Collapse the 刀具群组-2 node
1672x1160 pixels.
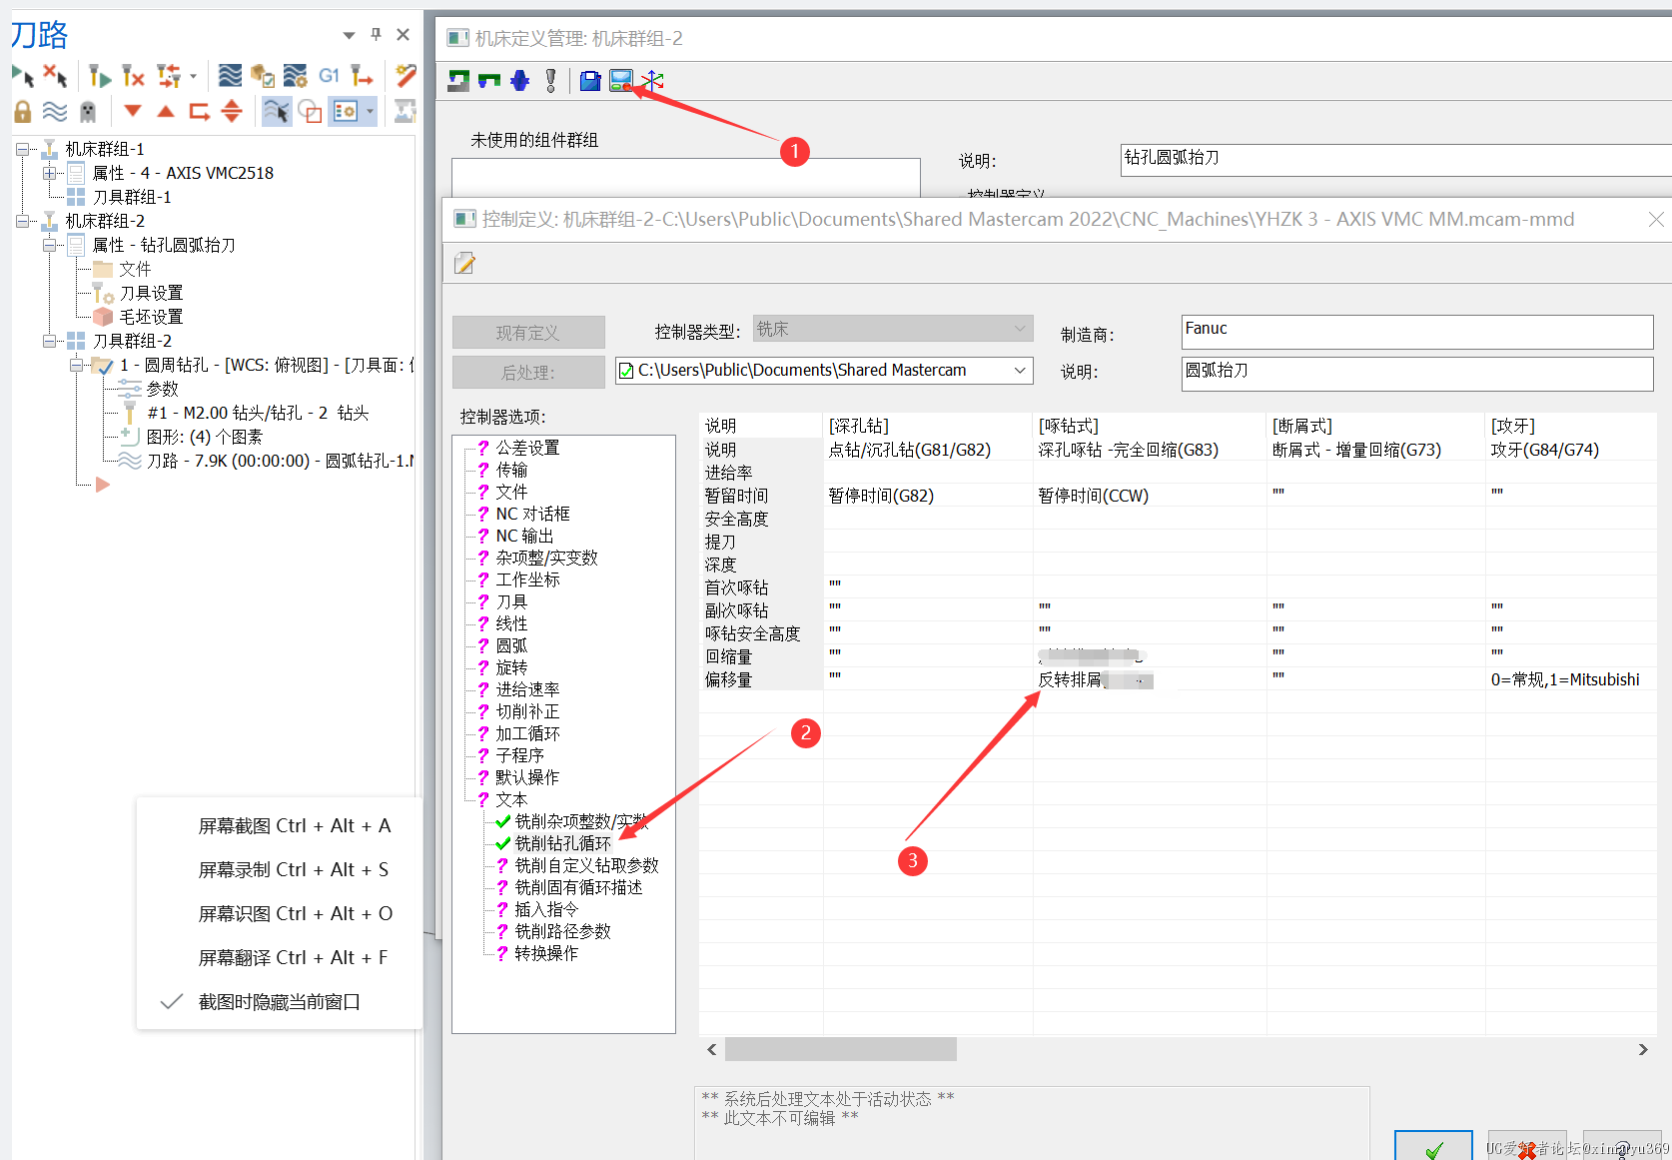point(49,341)
